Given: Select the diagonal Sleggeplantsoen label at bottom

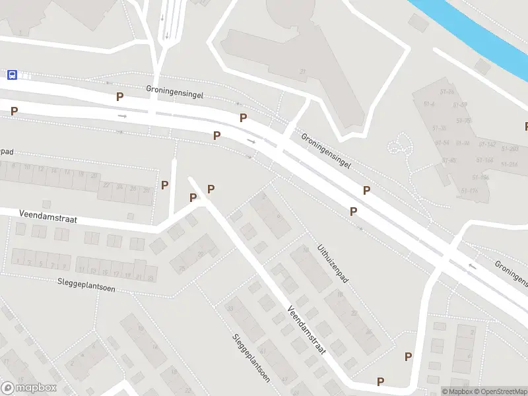Looking at the screenshot, I should point(251,358).
